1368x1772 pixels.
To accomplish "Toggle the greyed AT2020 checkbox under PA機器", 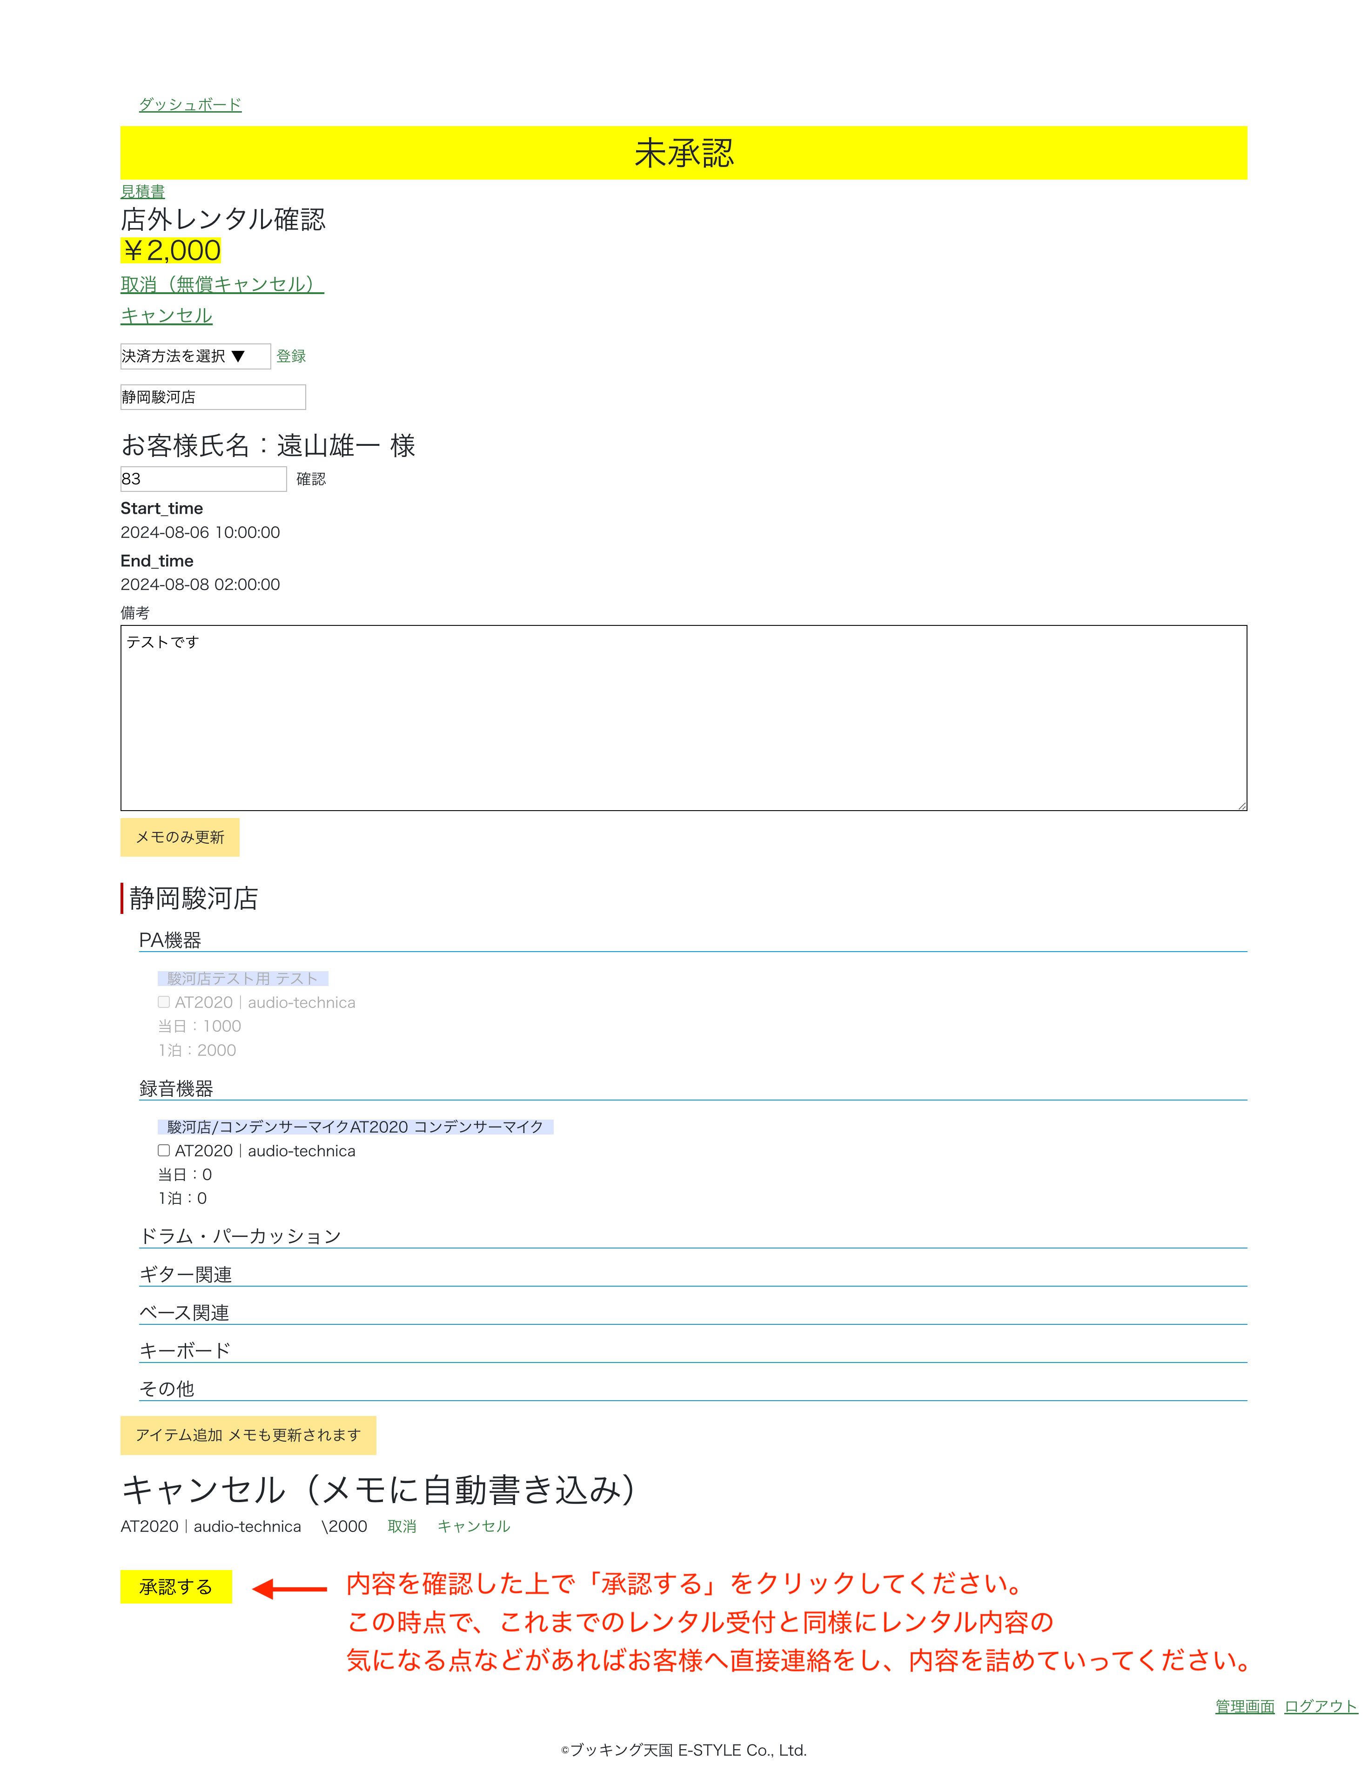I will click(164, 1002).
